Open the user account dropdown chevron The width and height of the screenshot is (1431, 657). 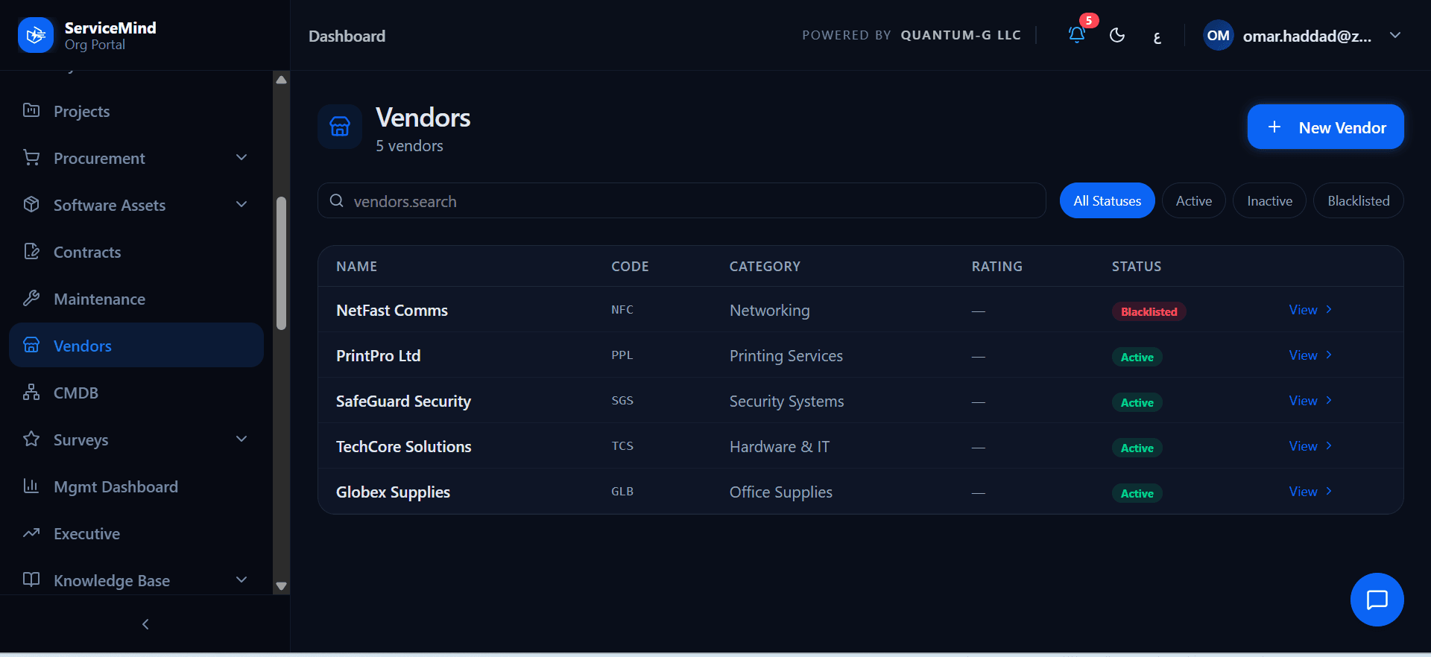pyautogui.click(x=1395, y=35)
